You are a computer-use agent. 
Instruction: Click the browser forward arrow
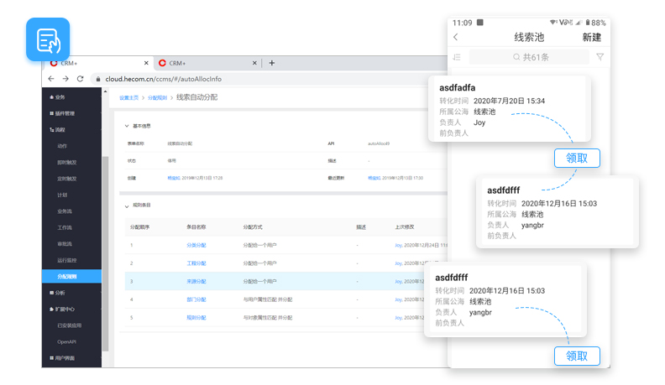65,79
